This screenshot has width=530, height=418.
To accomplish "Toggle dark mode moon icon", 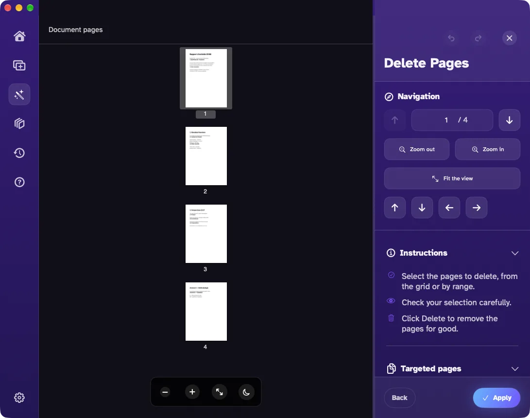I will point(246,392).
